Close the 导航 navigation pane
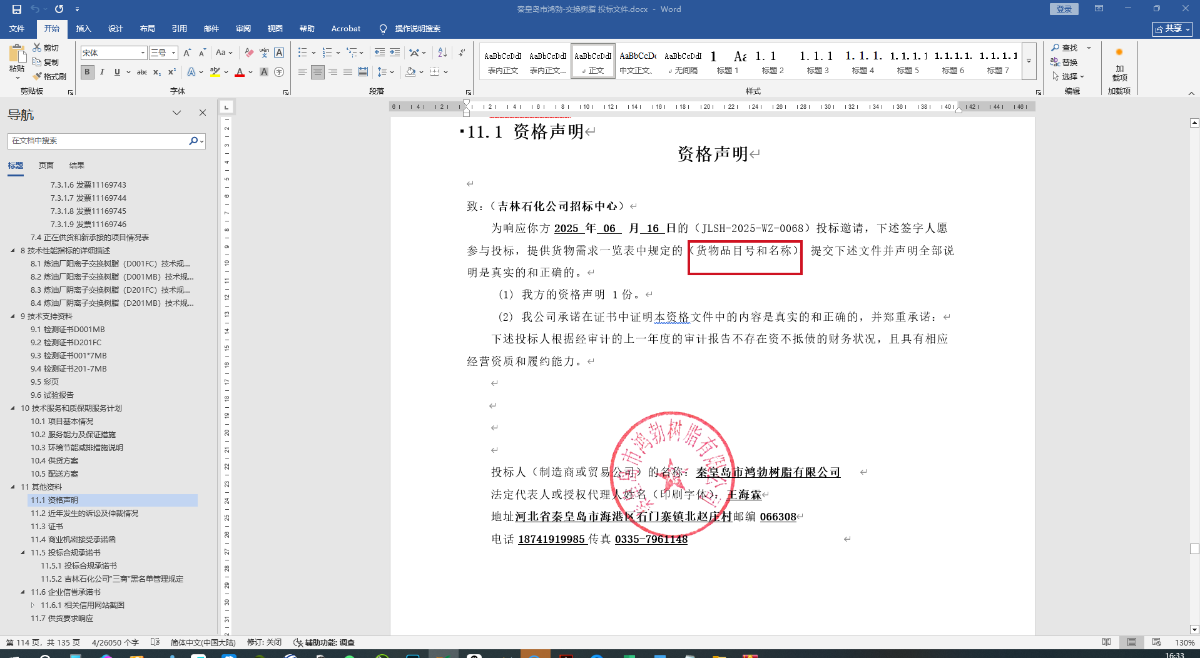This screenshot has width=1200, height=658. point(203,113)
